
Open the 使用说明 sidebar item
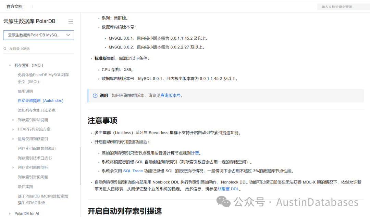25,91
